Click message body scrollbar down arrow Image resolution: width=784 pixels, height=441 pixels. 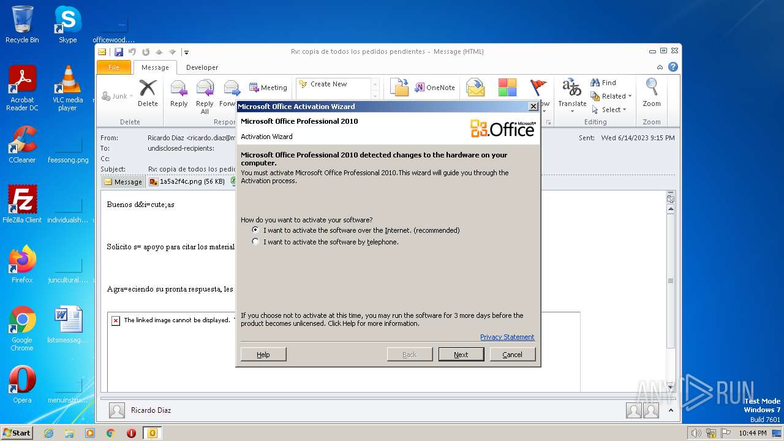(671, 387)
